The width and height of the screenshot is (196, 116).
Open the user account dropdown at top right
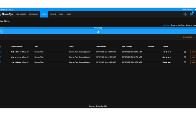[188, 9]
